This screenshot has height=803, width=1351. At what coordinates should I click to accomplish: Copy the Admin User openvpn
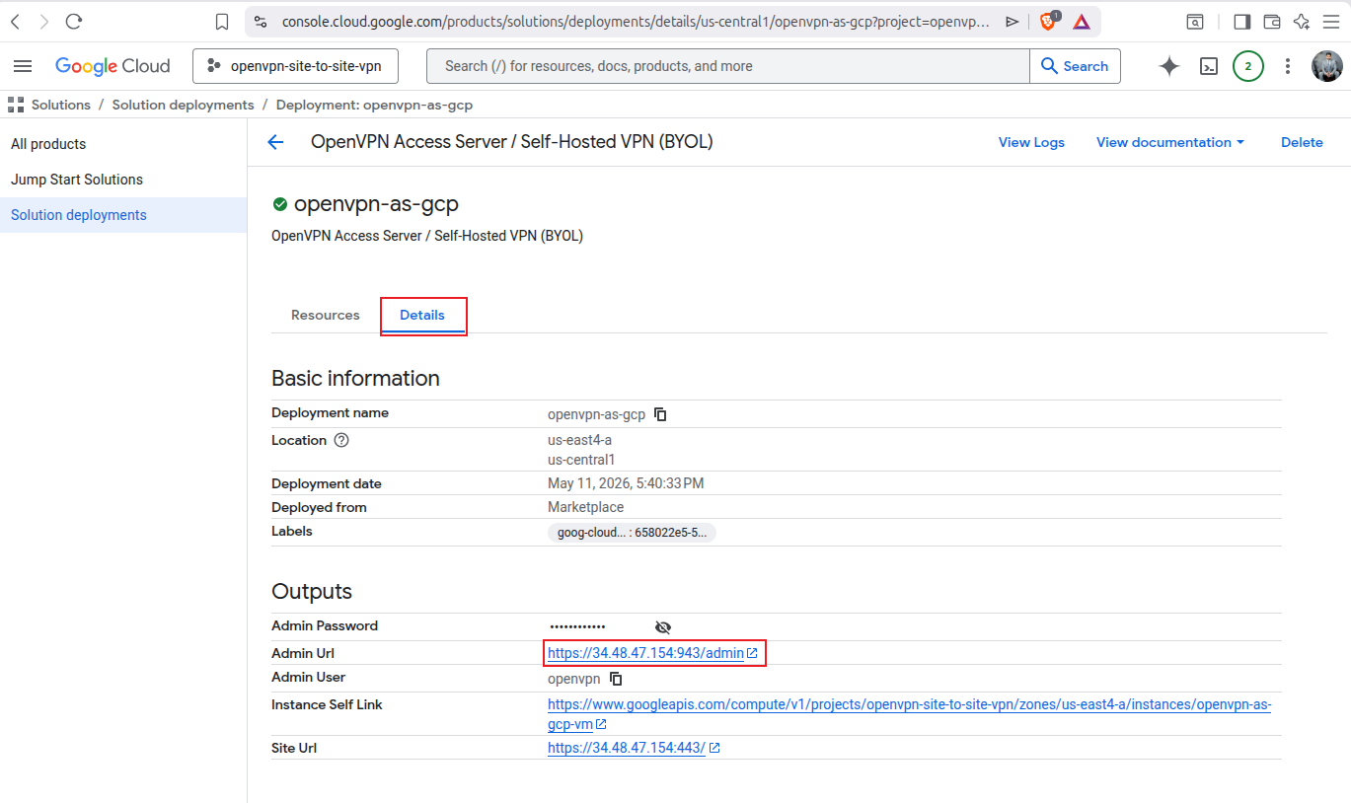pyautogui.click(x=616, y=679)
